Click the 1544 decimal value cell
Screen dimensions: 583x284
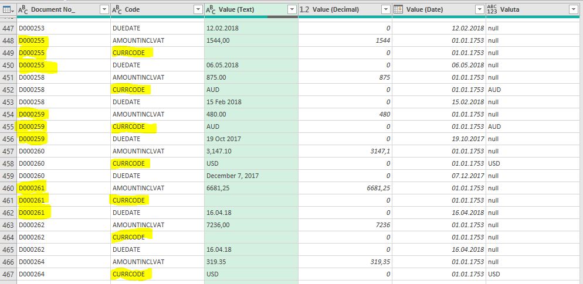(x=345, y=40)
